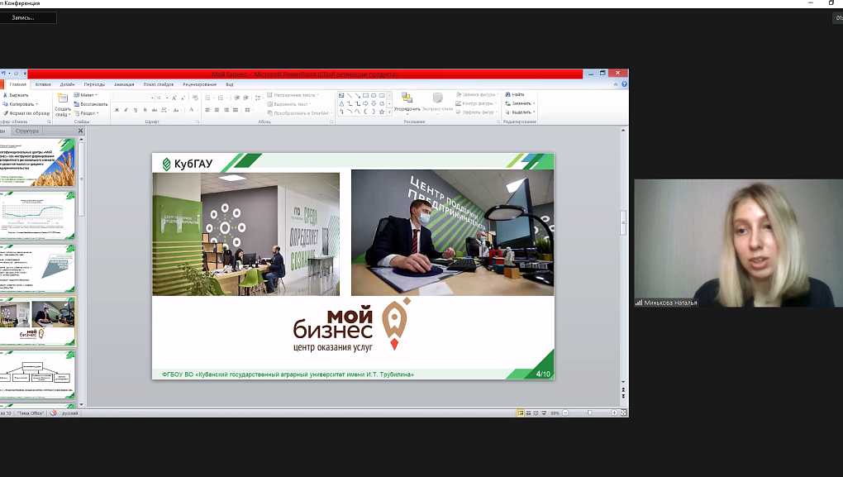Screen dimensions: 843x477
Task: Open the font size dropdown
Action: 167,98
